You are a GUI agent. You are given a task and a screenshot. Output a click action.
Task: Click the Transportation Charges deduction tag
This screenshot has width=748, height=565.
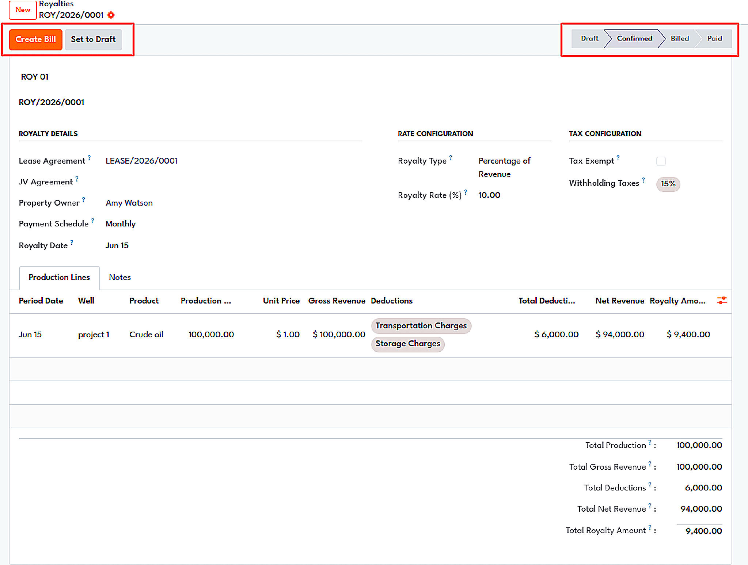point(421,326)
